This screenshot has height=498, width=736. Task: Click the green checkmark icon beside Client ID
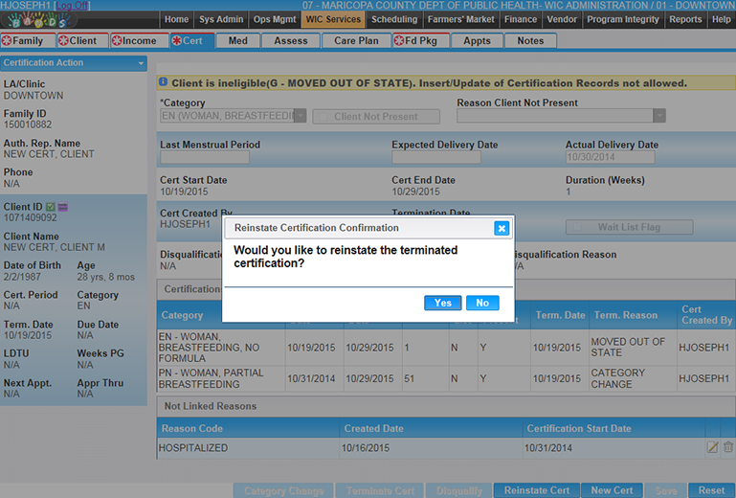click(51, 207)
